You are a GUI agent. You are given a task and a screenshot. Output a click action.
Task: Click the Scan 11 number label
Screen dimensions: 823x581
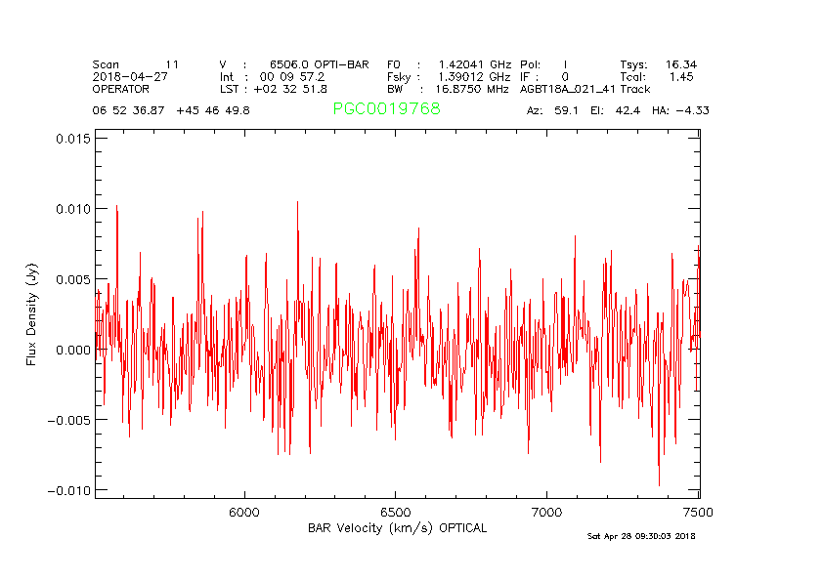tap(172, 64)
